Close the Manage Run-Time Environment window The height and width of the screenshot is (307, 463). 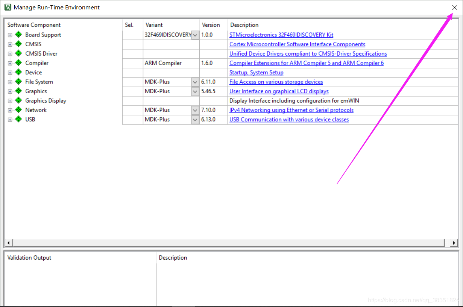(x=454, y=7)
